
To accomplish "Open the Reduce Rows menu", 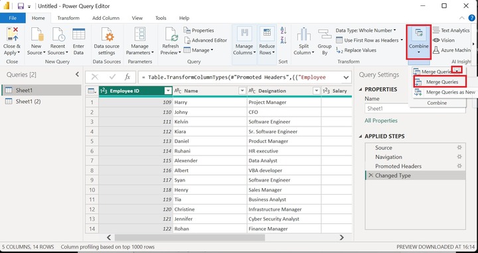I will click(x=267, y=41).
